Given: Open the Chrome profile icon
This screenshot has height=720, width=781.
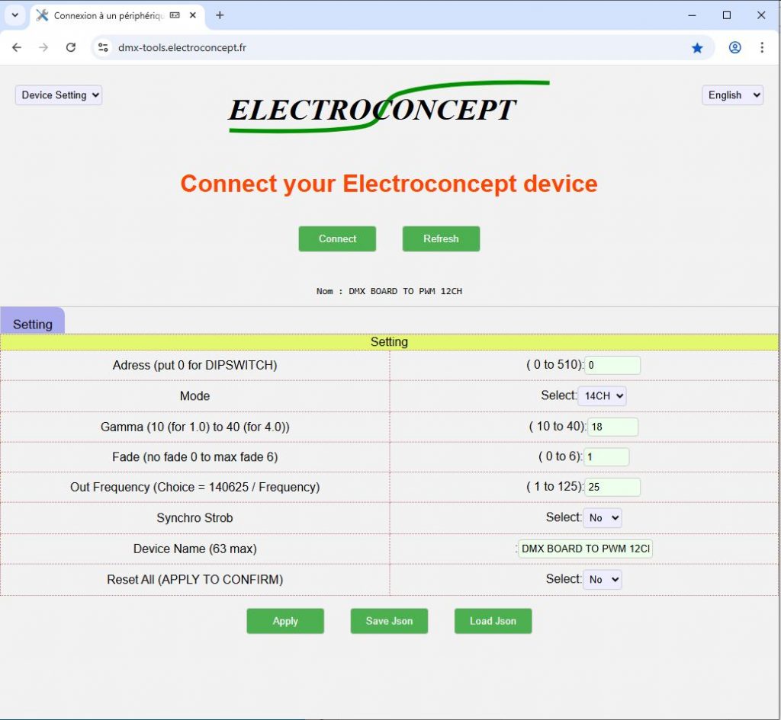Looking at the screenshot, I should pos(734,47).
